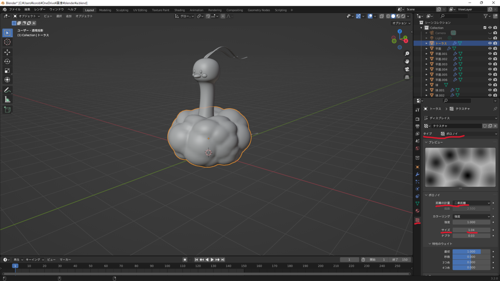
Task: Open マーカー timeline menu
Action: (65, 260)
